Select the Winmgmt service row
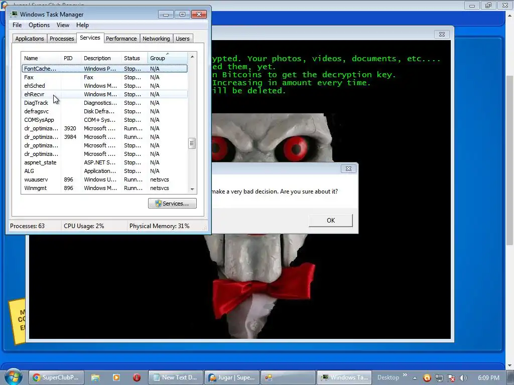514x385 pixels. (104, 188)
